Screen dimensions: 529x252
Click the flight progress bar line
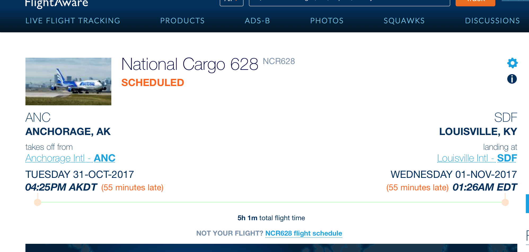(271, 202)
